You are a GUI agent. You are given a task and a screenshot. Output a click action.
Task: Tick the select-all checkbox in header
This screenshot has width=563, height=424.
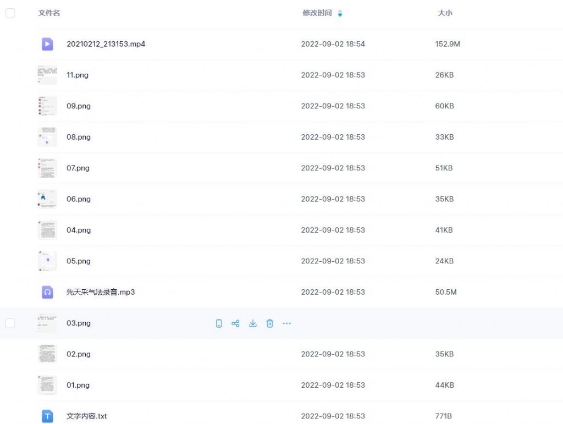coord(10,13)
